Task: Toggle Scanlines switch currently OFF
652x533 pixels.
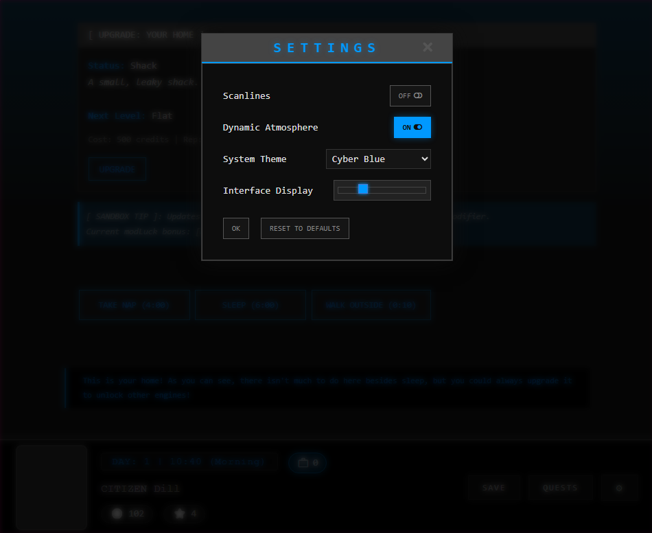Action: 410,95
